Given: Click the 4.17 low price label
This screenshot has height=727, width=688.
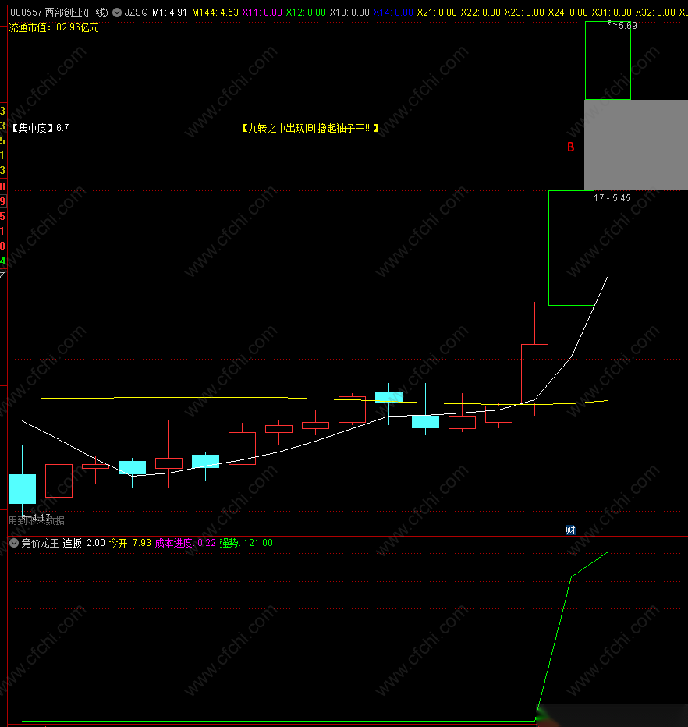Looking at the screenshot, I should [x=41, y=517].
